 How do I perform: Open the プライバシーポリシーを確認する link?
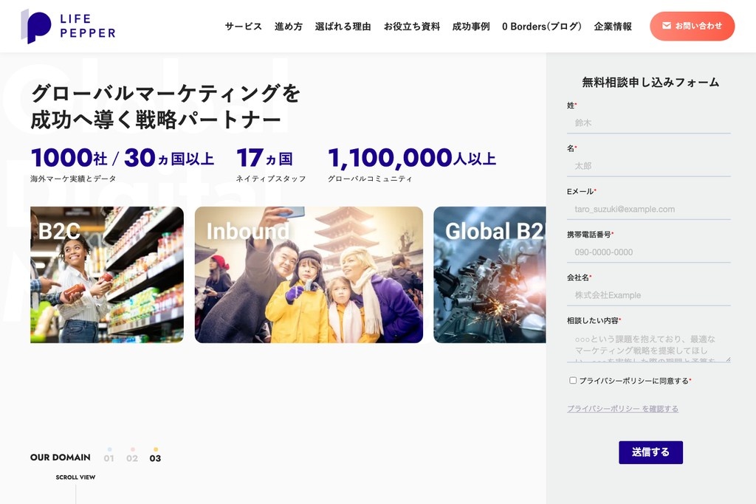tap(622, 409)
